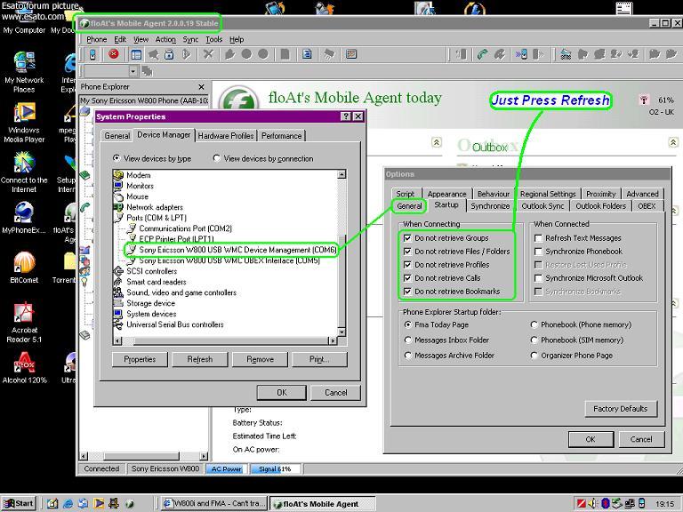
Task: Click the phone connect icon in toolbar
Action: 92,54
